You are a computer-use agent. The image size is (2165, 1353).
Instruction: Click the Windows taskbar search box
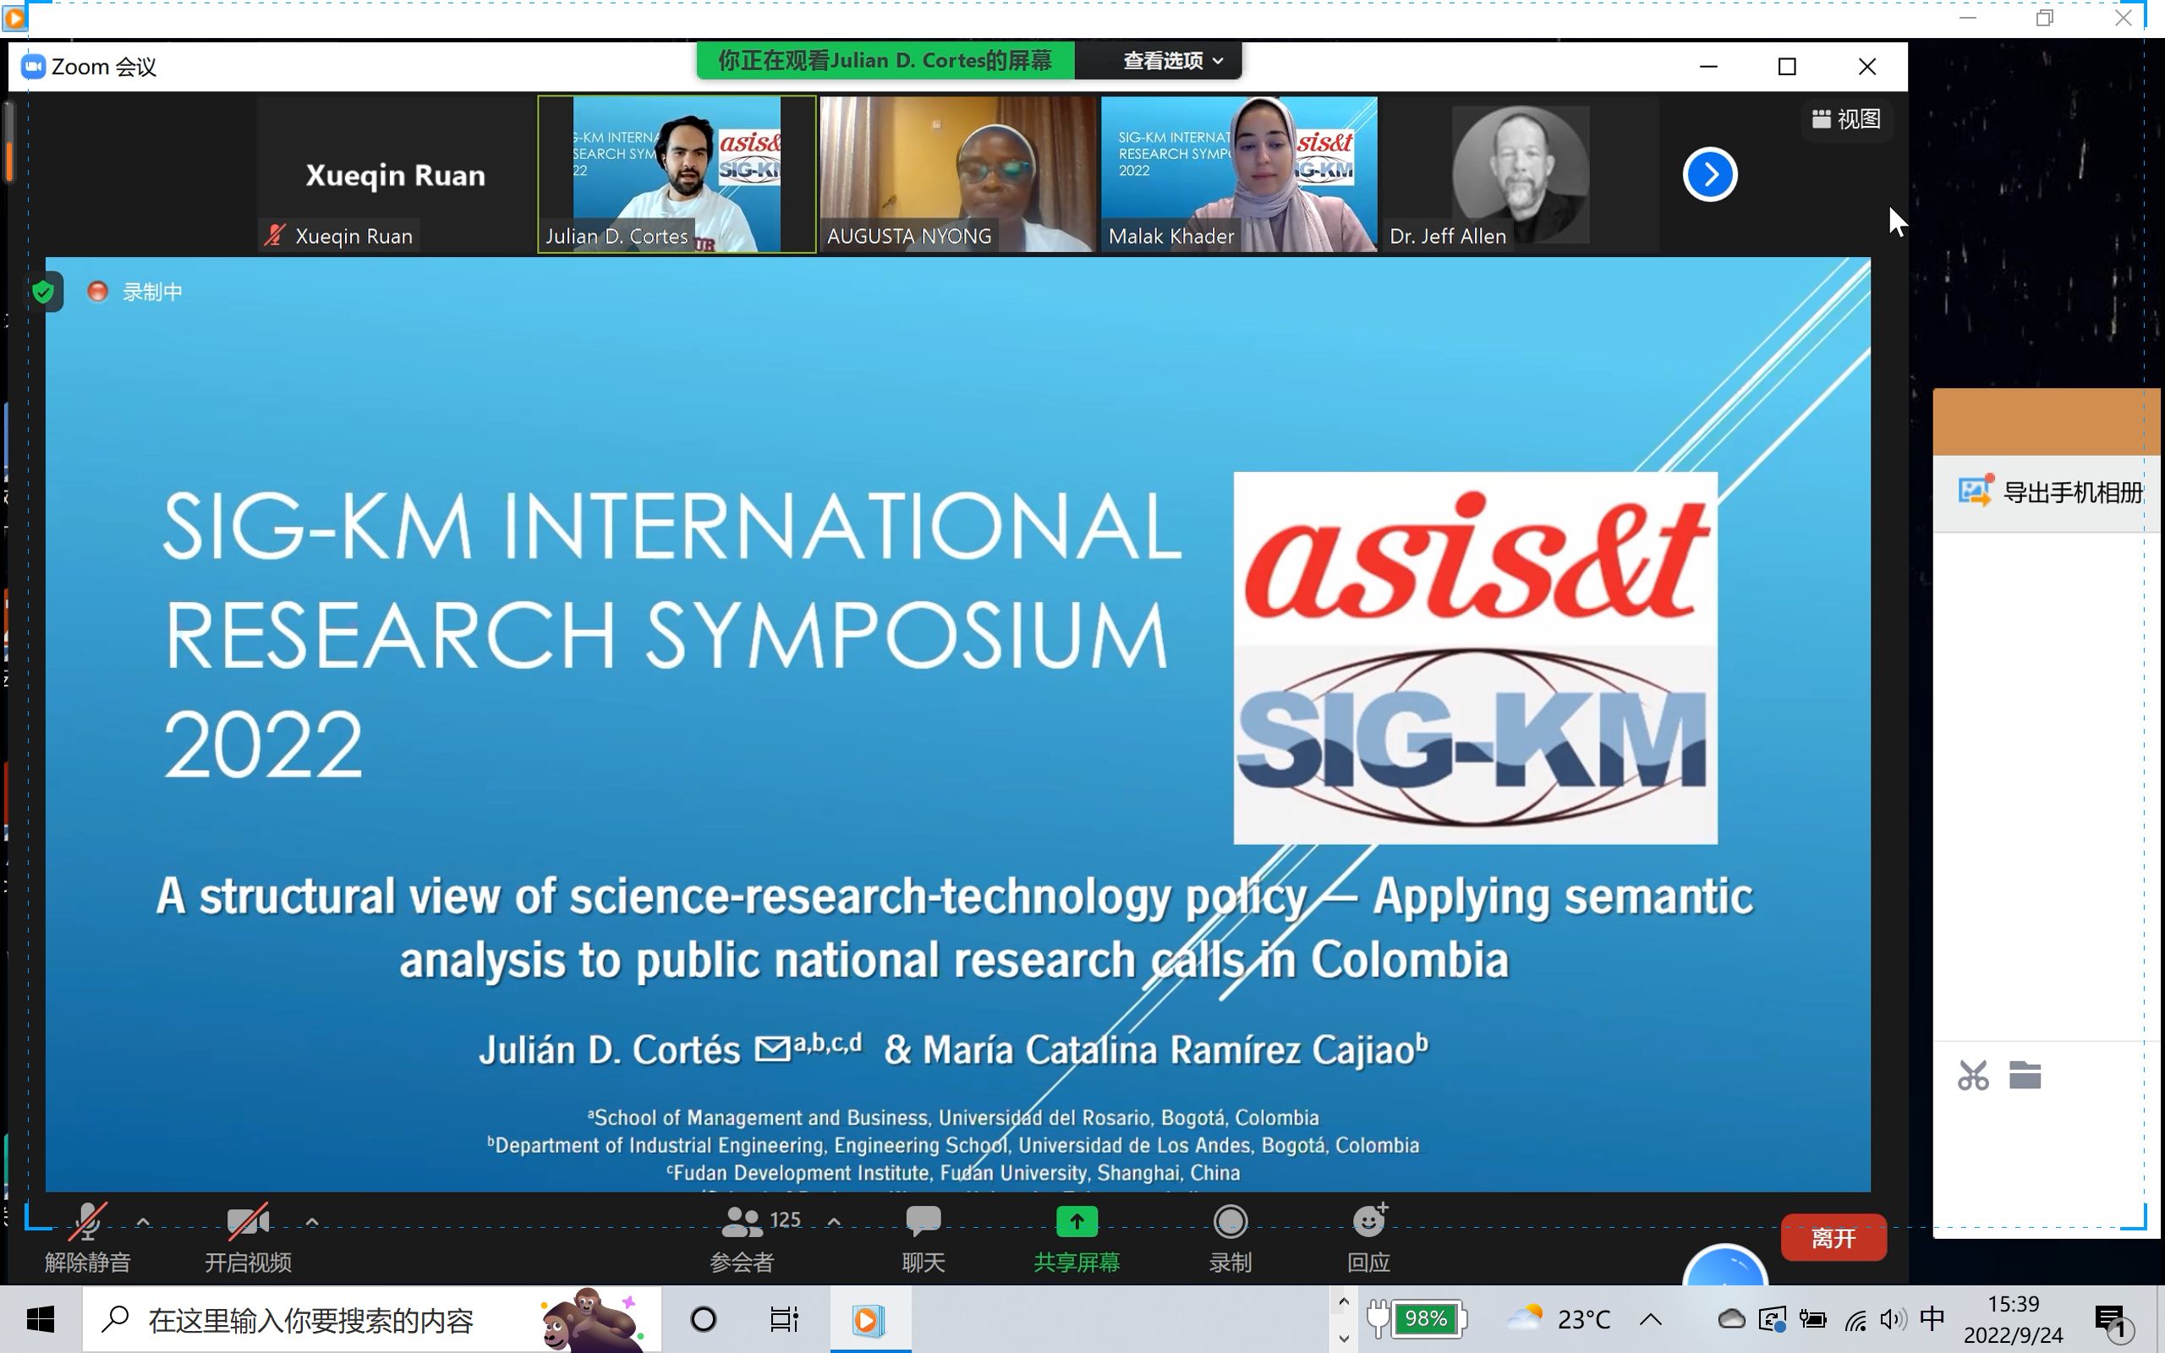[x=313, y=1320]
